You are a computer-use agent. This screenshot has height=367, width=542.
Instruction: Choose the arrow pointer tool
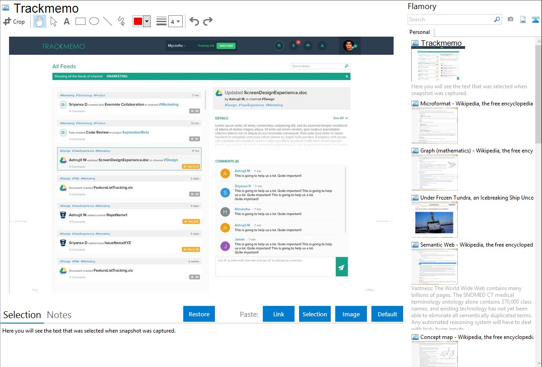coord(53,21)
